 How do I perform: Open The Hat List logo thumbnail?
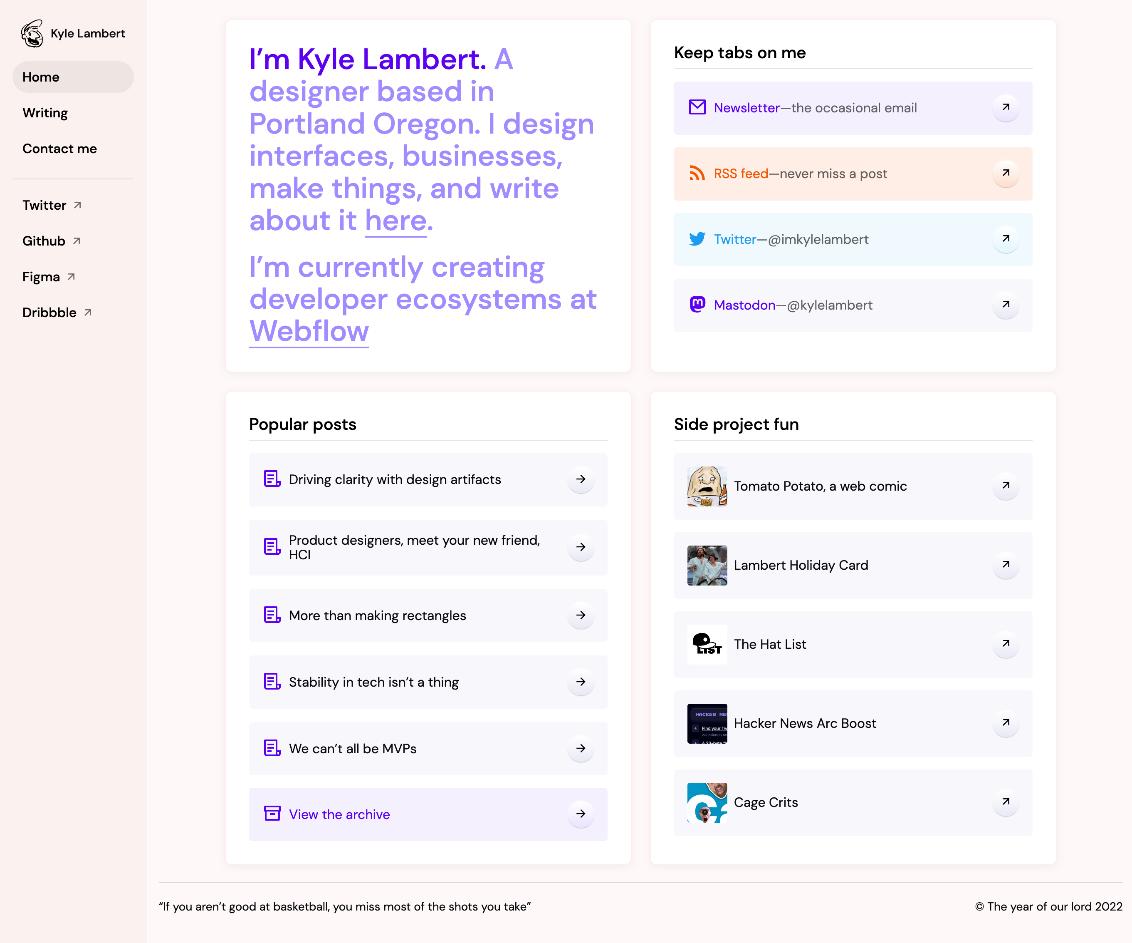(707, 644)
